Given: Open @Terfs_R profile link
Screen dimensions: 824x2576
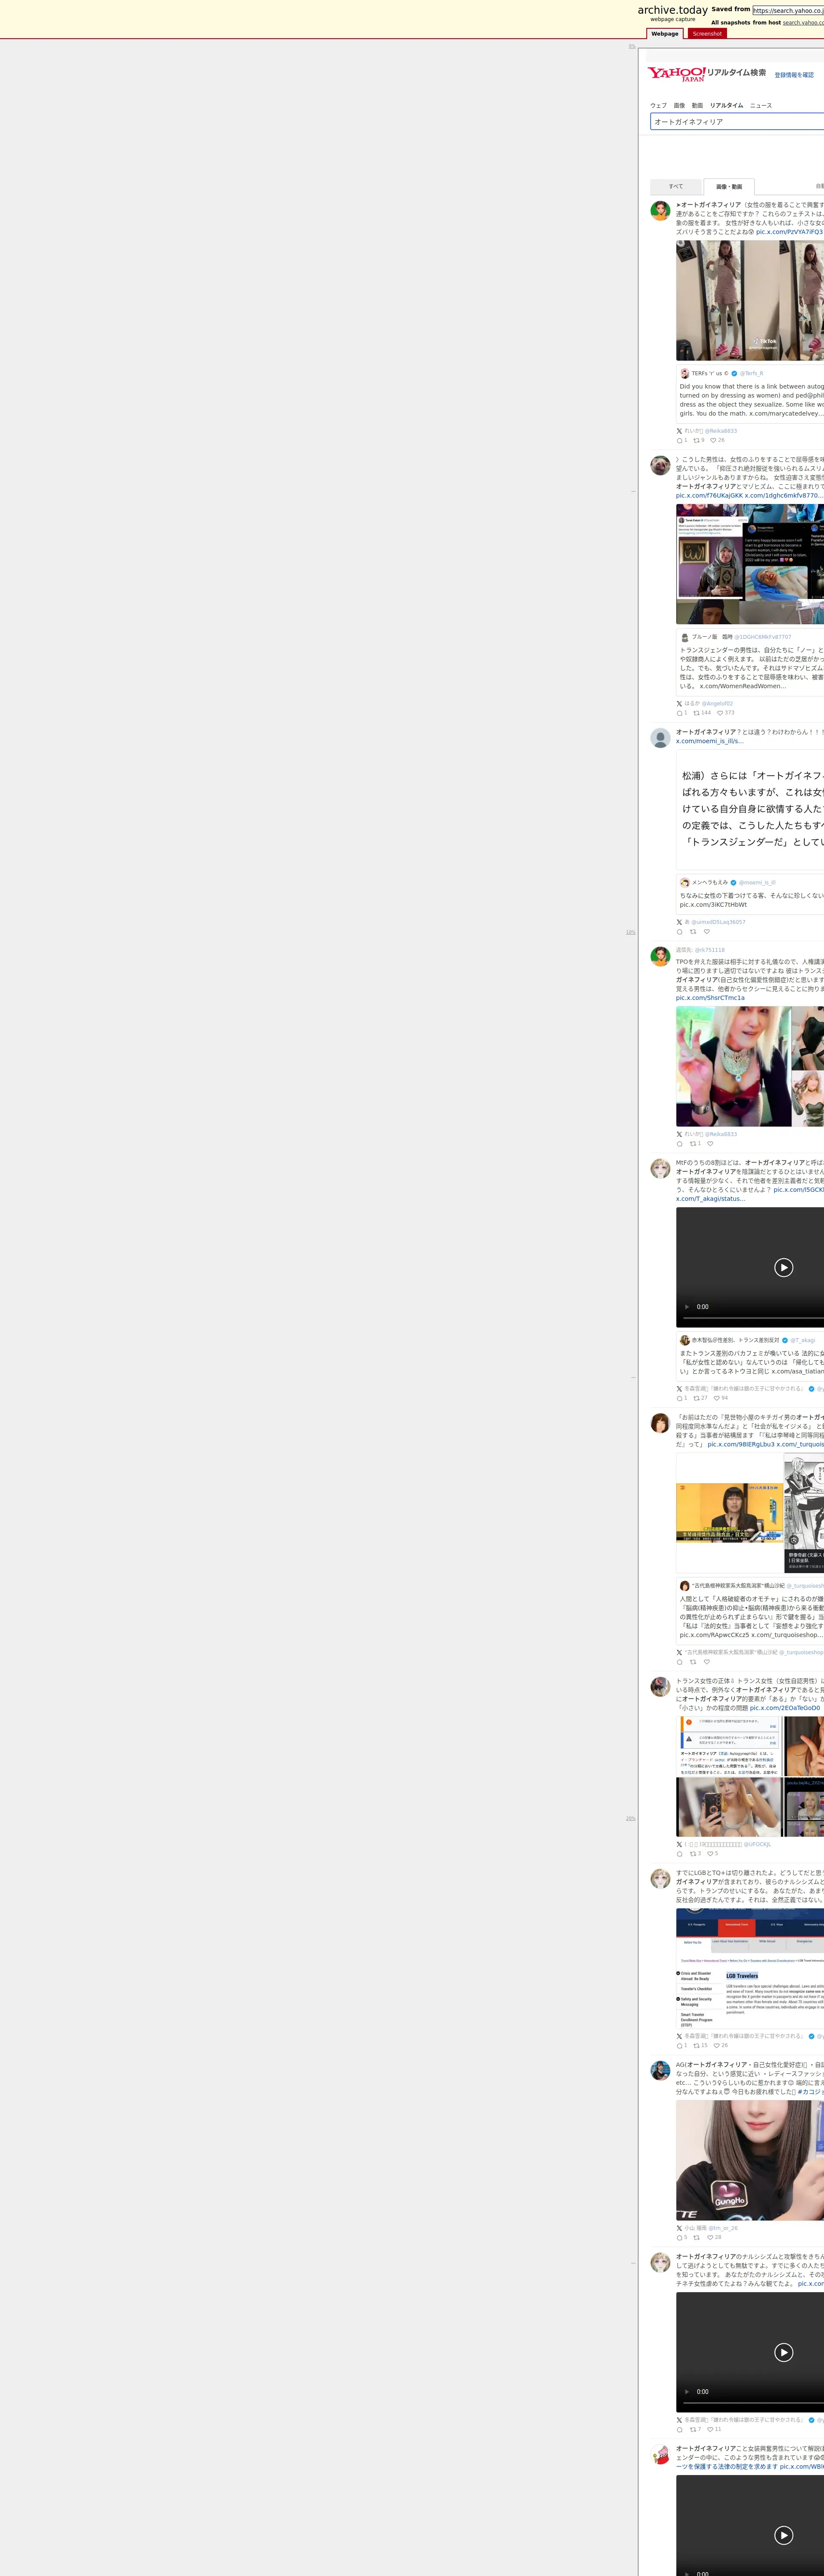Looking at the screenshot, I should [752, 373].
